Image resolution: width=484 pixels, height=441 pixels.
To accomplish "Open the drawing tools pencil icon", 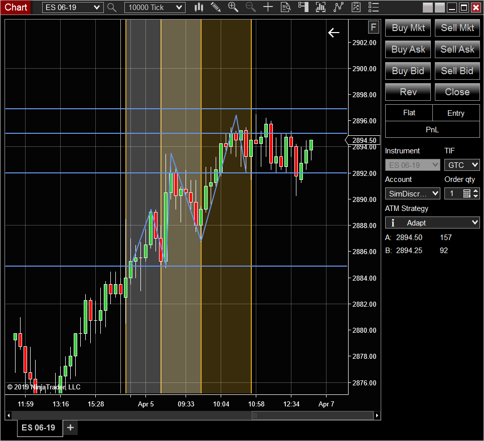I will [216, 7].
